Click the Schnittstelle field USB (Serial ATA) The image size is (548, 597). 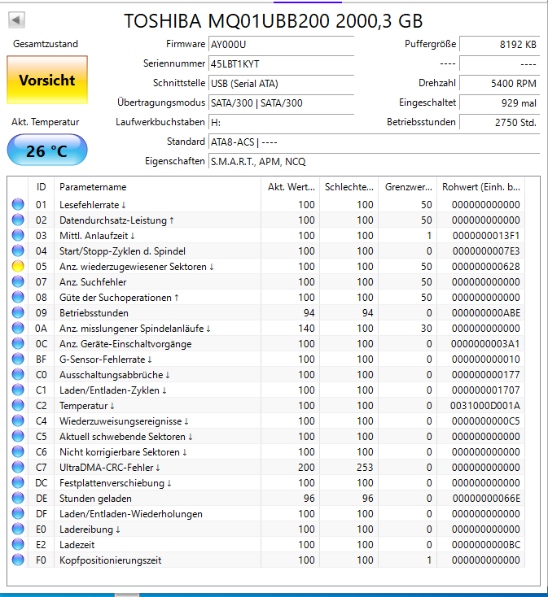pyautogui.click(x=281, y=84)
